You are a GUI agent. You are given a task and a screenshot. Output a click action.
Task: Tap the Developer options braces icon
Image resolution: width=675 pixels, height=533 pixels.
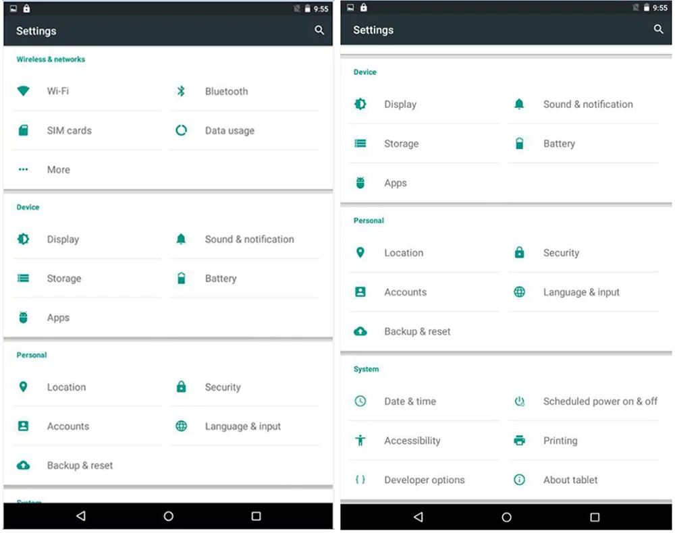pyautogui.click(x=360, y=480)
